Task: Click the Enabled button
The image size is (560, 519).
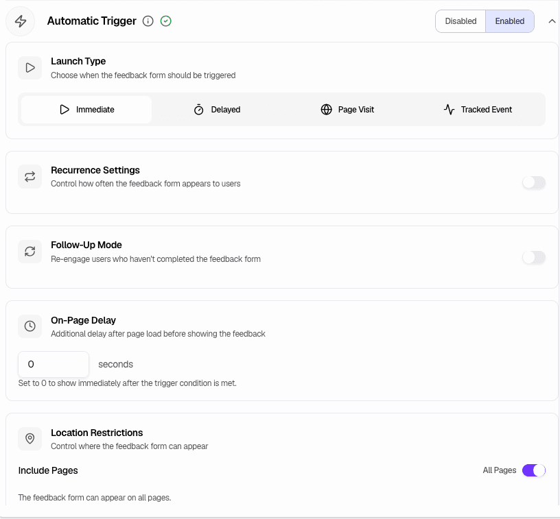Action: click(509, 21)
